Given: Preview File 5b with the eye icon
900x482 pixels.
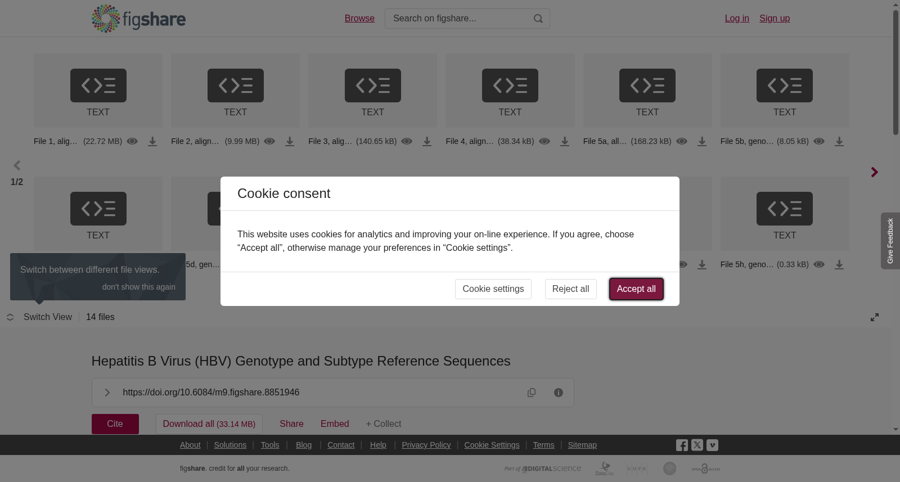Looking at the screenshot, I should (819, 141).
